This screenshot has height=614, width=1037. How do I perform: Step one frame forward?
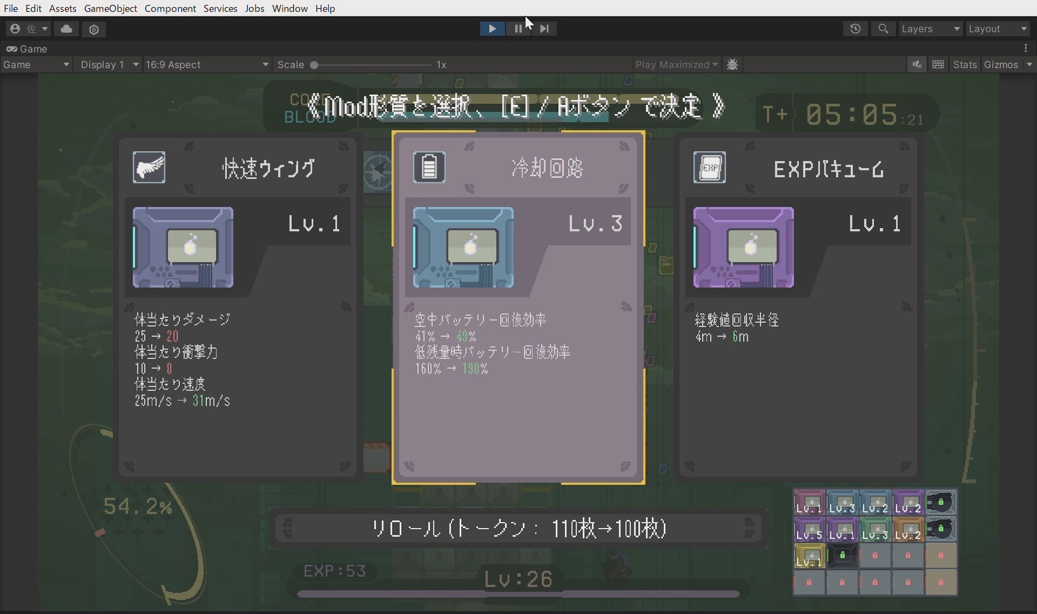tap(544, 29)
